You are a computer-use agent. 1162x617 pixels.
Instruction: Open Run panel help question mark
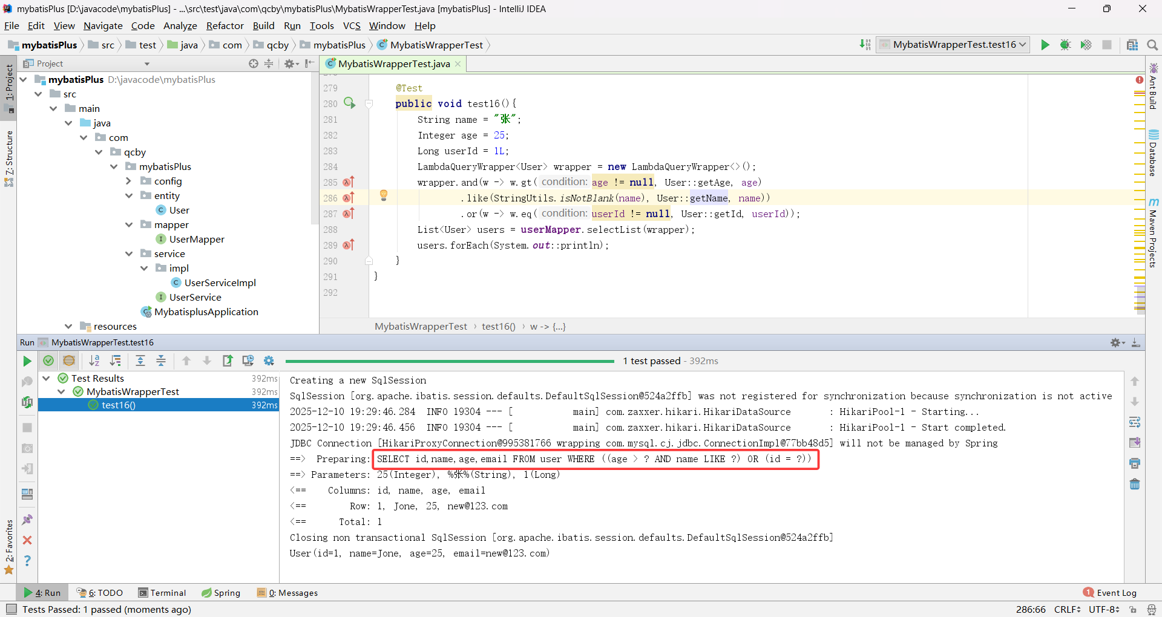point(27,561)
